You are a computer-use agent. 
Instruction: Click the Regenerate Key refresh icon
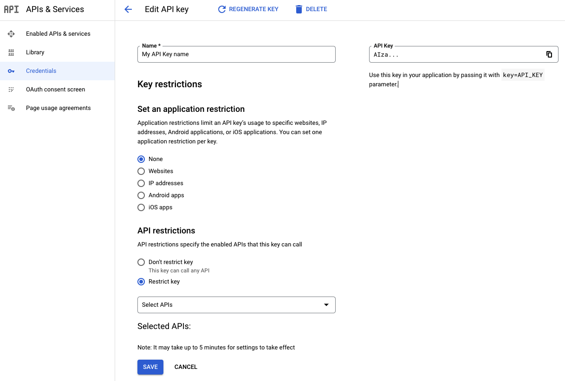tap(222, 9)
